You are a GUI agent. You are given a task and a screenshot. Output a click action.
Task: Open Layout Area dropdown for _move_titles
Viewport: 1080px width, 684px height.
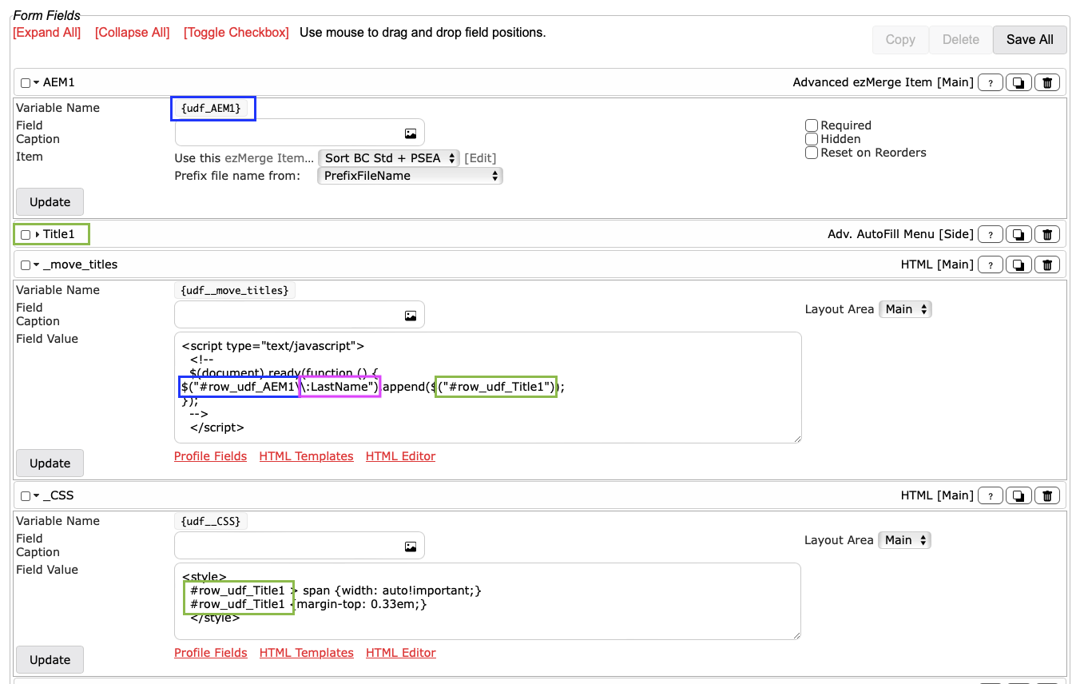click(905, 309)
